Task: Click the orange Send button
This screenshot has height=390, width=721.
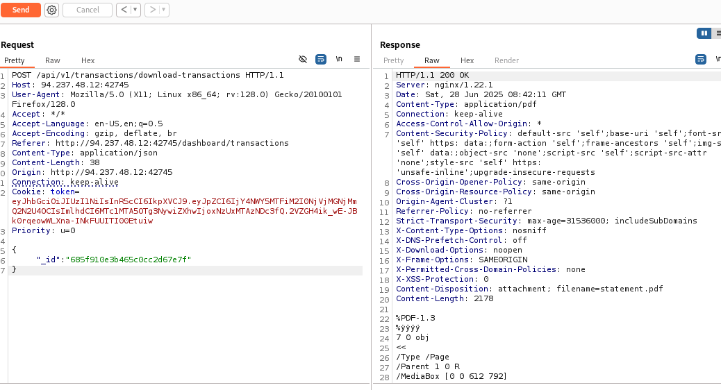Action: pyautogui.click(x=21, y=10)
